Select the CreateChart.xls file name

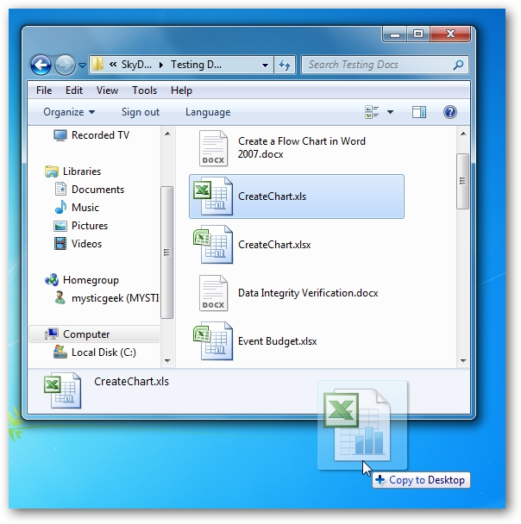click(x=272, y=196)
